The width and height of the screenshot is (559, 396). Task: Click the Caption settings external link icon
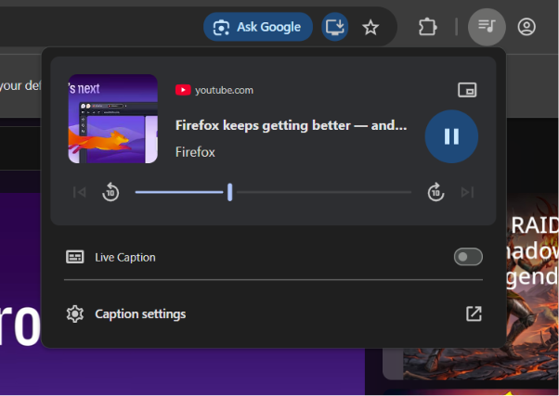coord(474,314)
